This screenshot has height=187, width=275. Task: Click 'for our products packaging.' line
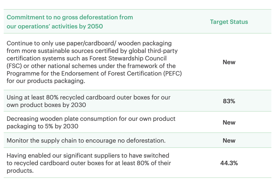46,81
